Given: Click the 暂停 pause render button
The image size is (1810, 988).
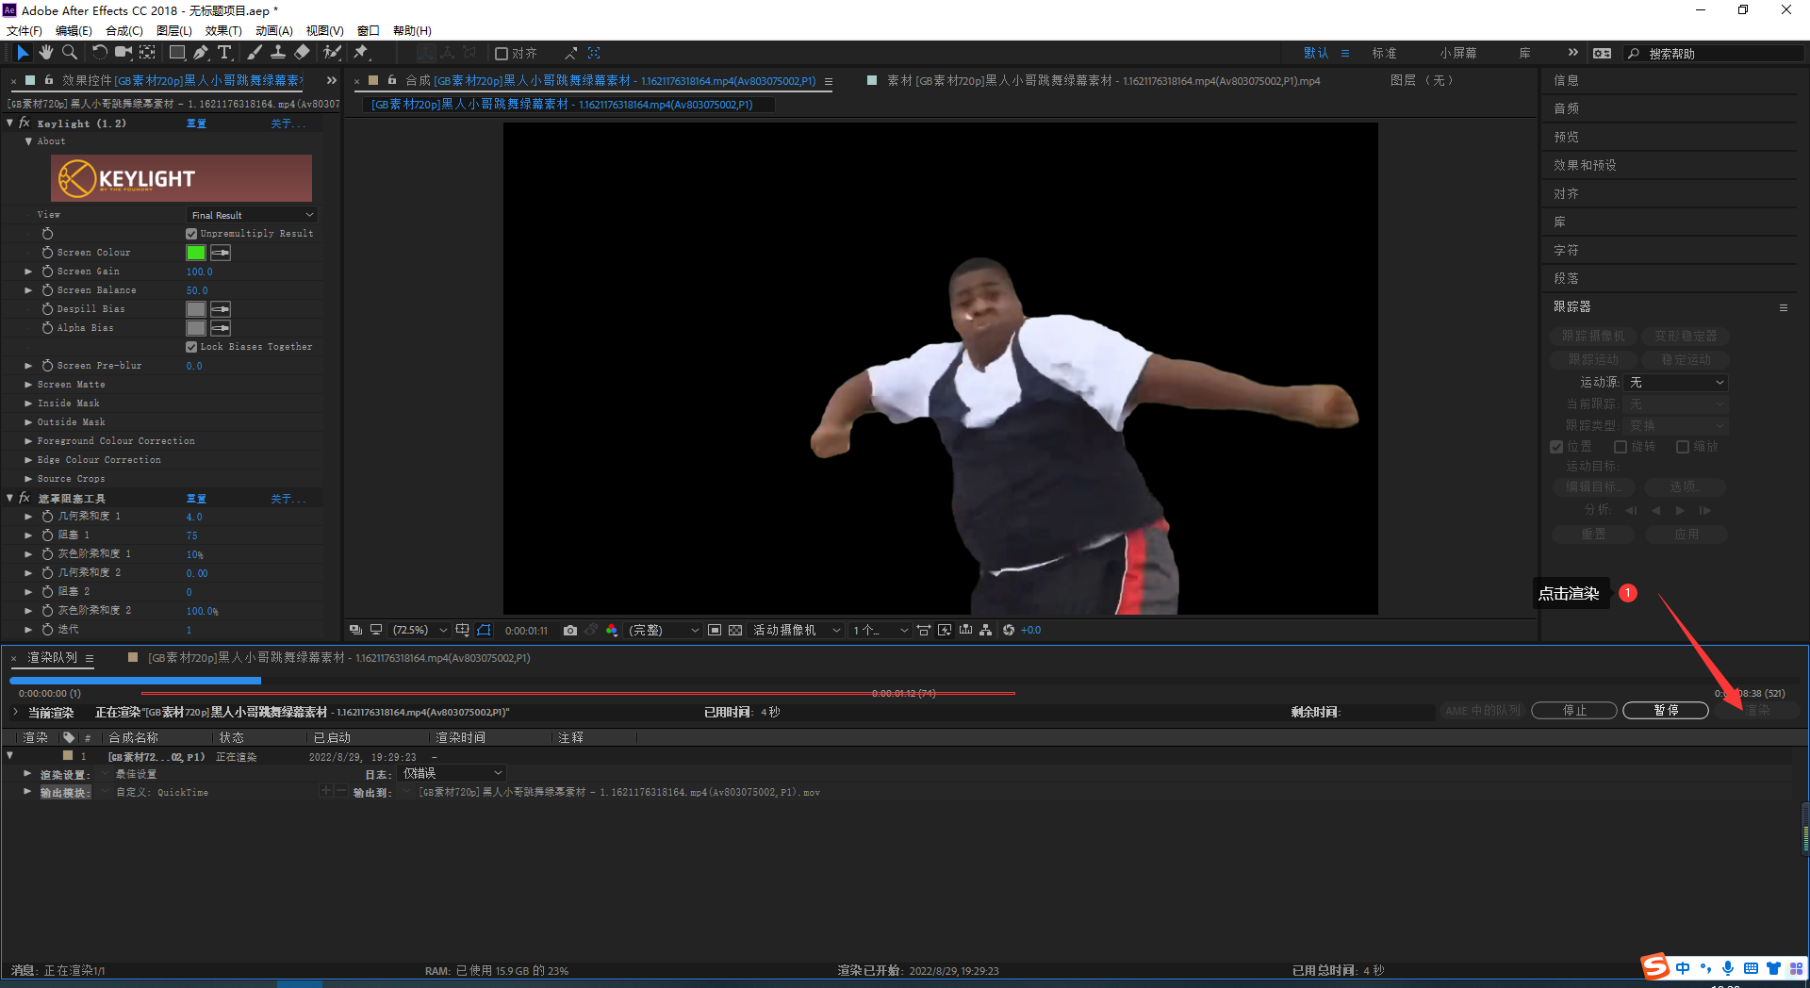Looking at the screenshot, I should click(1665, 711).
